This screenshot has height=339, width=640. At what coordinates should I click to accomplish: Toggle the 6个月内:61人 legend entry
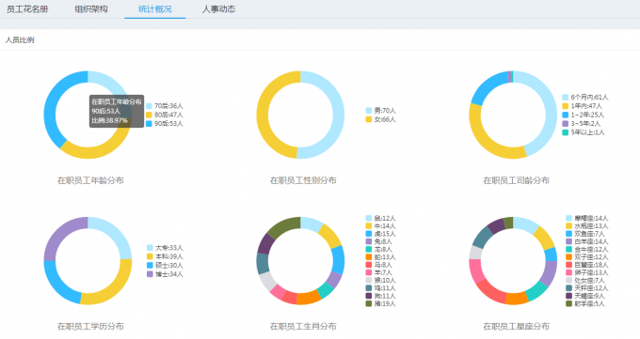(x=584, y=97)
